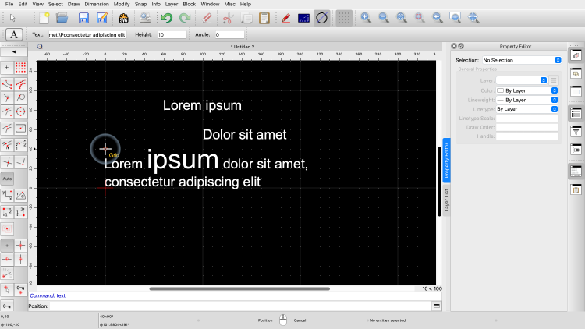Click the Zoom In magnifier icon

coord(366,18)
